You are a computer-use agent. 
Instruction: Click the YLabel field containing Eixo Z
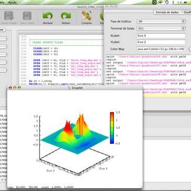click(161, 42)
